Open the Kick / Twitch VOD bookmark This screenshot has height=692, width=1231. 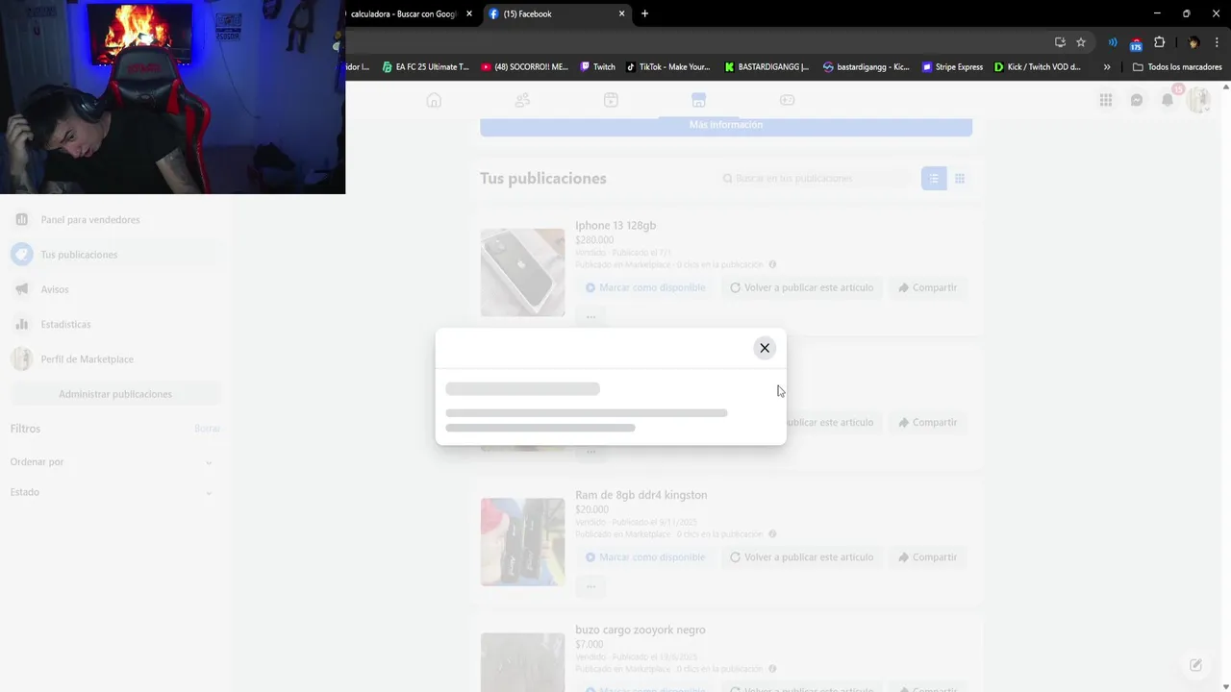[x=1038, y=67]
